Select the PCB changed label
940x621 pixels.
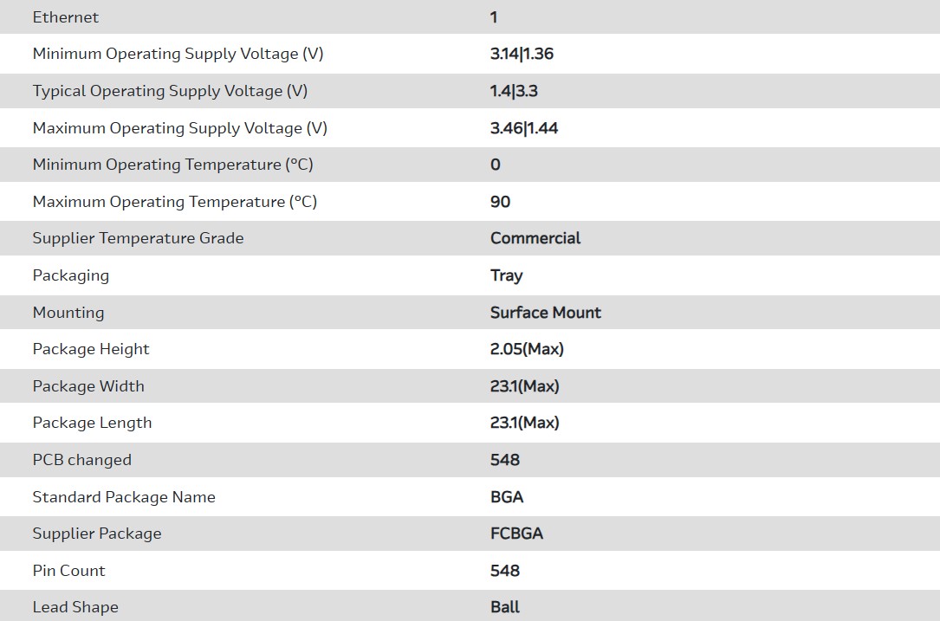(81, 460)
